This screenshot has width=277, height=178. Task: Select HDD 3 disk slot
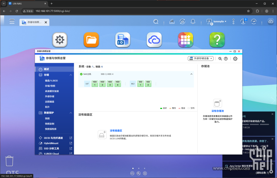110,83
